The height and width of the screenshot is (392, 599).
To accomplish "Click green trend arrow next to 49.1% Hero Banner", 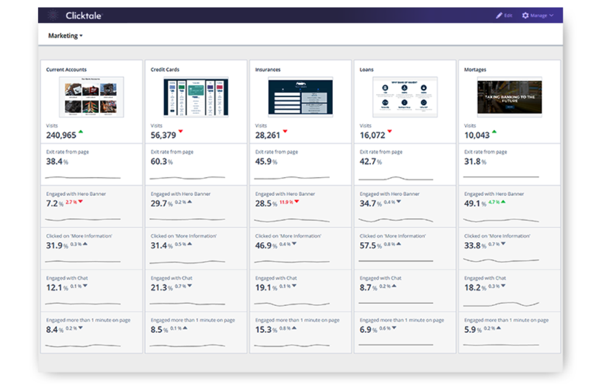I will (x=504, y=201).
